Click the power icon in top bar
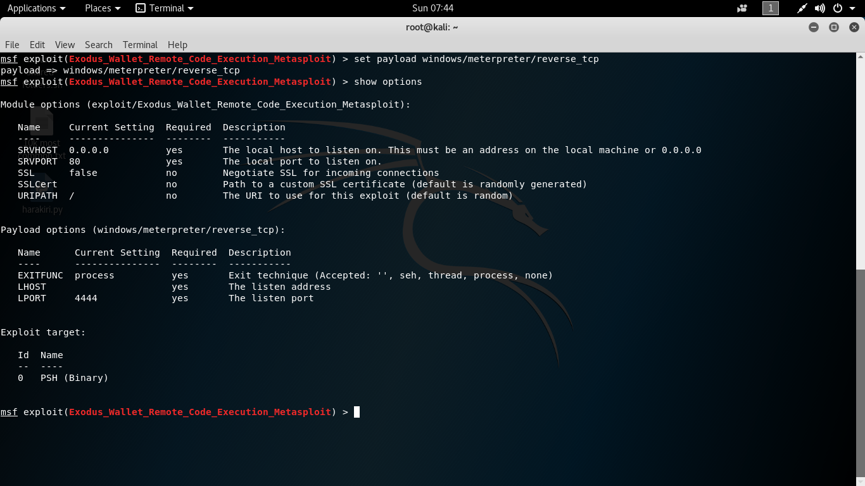 [838, 8]
